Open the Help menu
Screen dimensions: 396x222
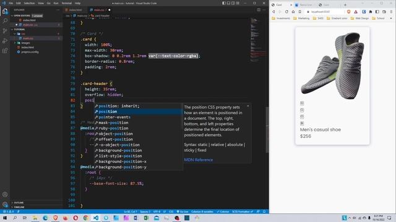(77, 3)
